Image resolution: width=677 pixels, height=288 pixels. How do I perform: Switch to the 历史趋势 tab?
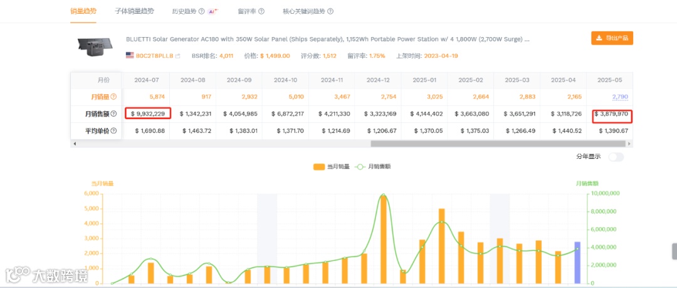click(x=184, y=12)
